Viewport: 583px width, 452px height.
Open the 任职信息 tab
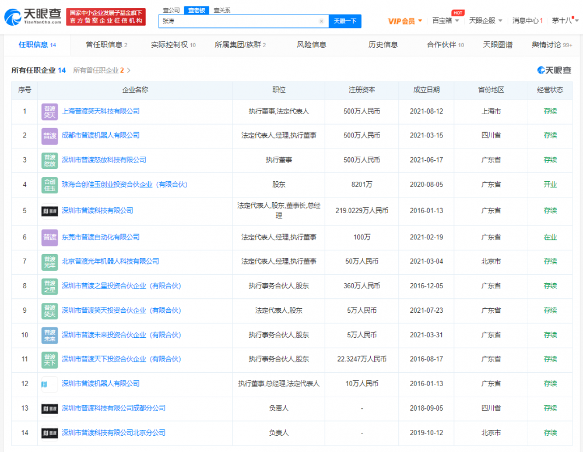point(37,45)
